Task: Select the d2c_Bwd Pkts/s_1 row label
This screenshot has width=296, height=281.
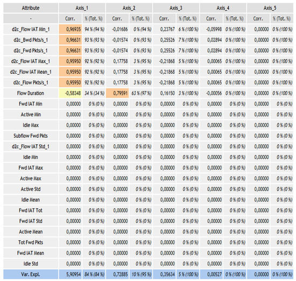Action: pos(31,40)
